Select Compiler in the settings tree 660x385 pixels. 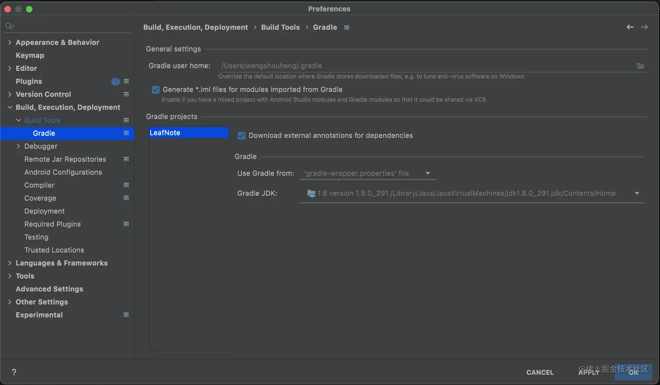(39, 185)
